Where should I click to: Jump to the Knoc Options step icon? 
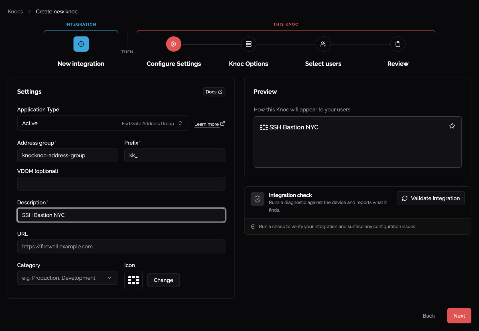click(x=248, y=44)
